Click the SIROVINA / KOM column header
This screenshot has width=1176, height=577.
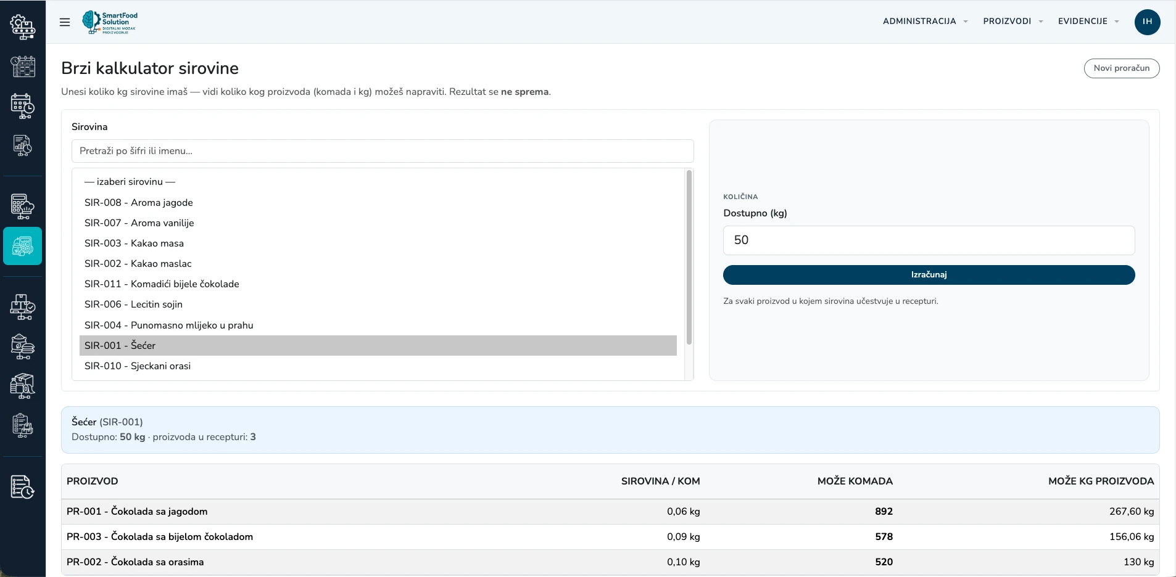pyautogui.click(x=660, y=481)
